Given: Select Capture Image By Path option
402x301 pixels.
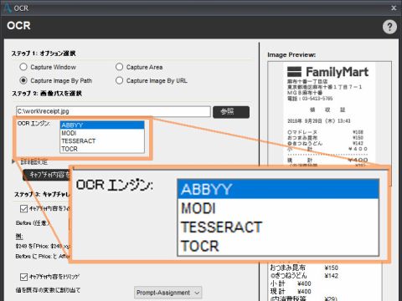Looking at the screenshot, I should tap(23, 80).
